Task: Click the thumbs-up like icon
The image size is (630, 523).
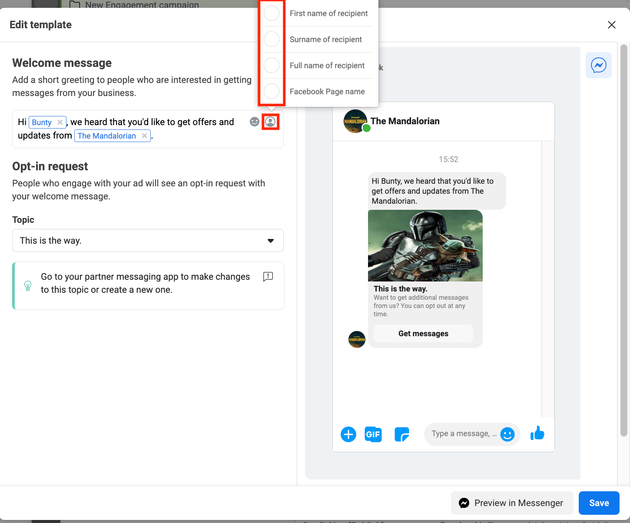Action: tap(537, 433)
